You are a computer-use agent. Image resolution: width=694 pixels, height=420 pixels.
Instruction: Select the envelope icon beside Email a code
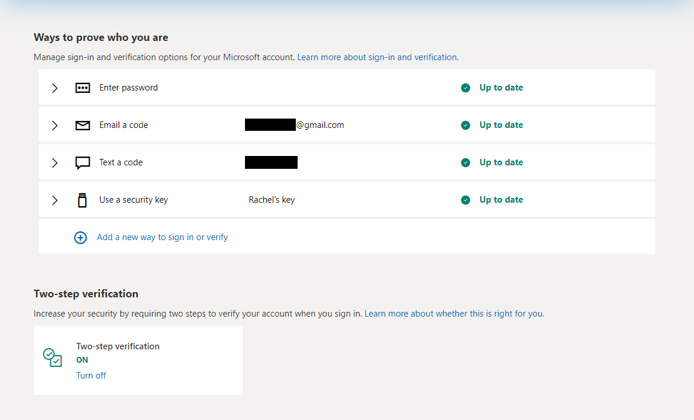pyautogui.click(x=82, y=125)
